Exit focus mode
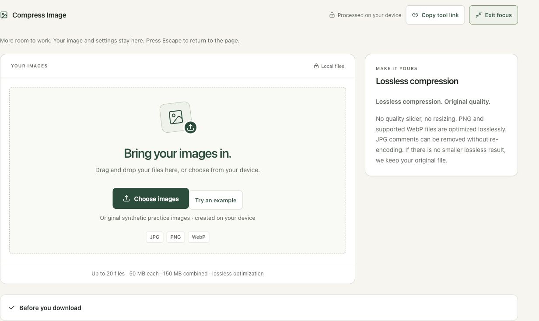The image size is (539, 321). click(493, 15)
